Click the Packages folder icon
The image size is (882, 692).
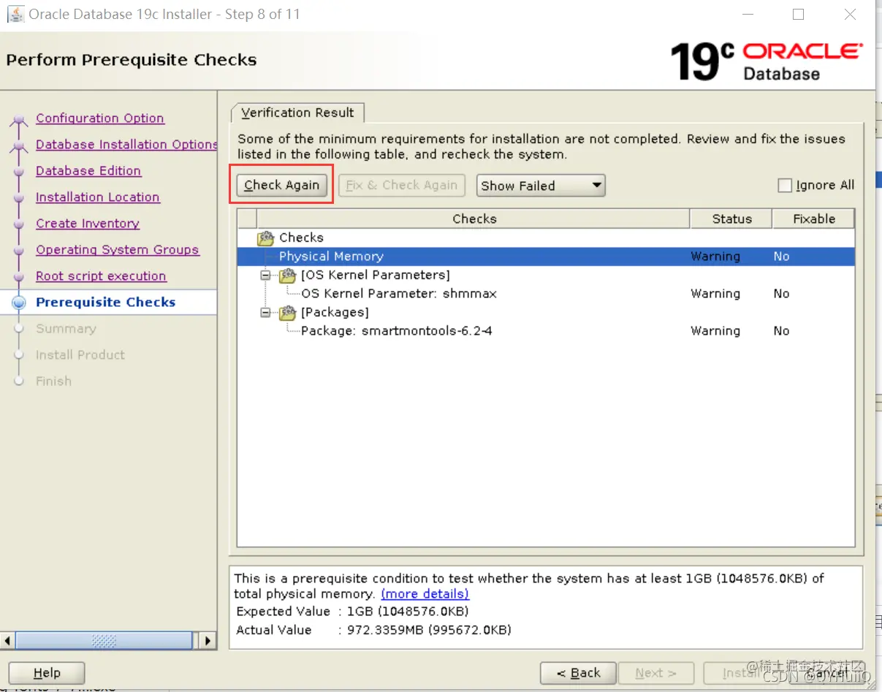point(288,313)
